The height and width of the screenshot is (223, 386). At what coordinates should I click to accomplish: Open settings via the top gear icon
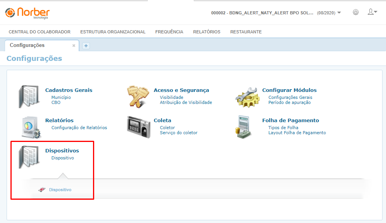click(x=355, y=12)
